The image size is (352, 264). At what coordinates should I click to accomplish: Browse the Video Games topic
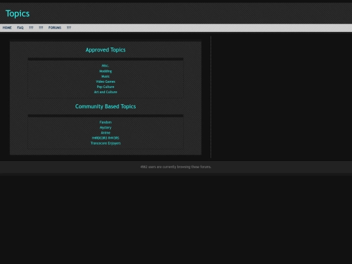[x=106, y=81]
